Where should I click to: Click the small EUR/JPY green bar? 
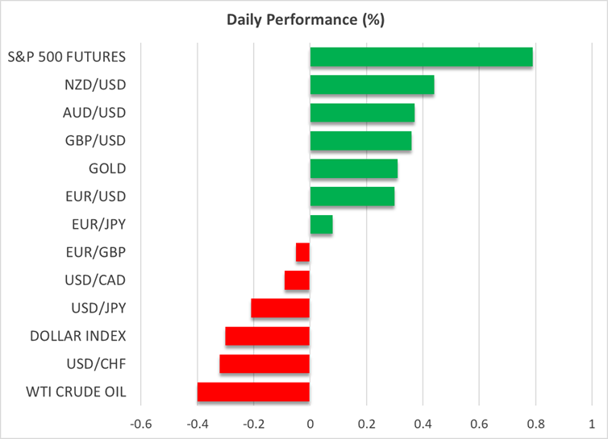pos(321,225)
